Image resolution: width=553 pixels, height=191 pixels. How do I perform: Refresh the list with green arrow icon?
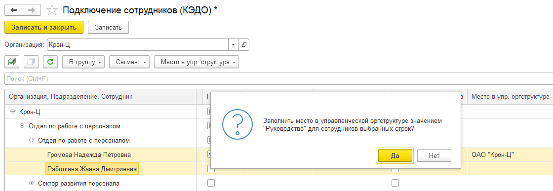click(x=50, y=62)
